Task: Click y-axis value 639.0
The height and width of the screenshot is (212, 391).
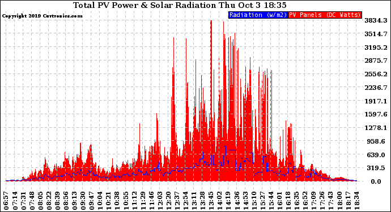Action: [377, 155]
